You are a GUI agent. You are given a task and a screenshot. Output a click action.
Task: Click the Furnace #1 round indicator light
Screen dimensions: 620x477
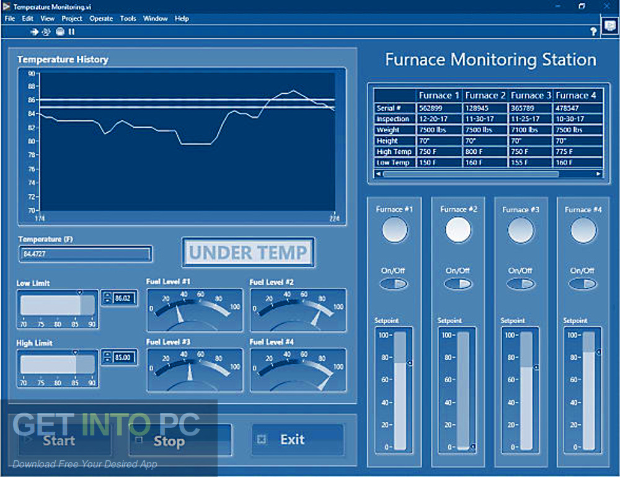point(394,230)
